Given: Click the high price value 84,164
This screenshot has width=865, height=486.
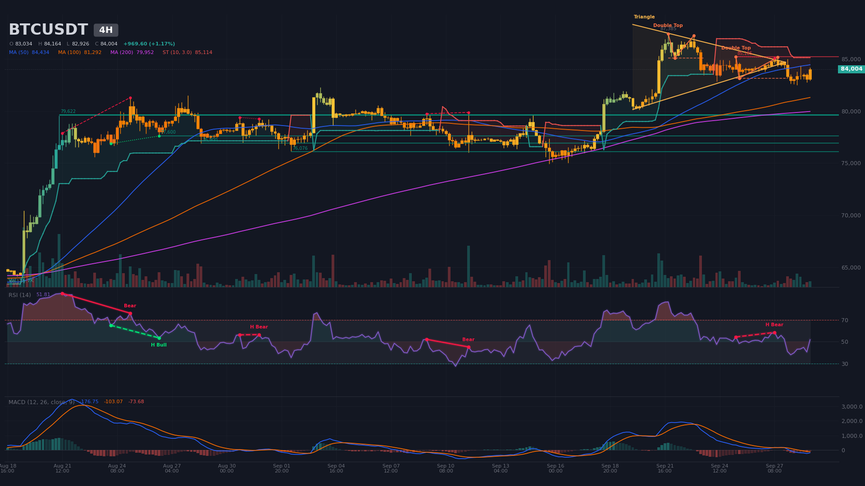Looking at the screenshot, I should [52, 44].
